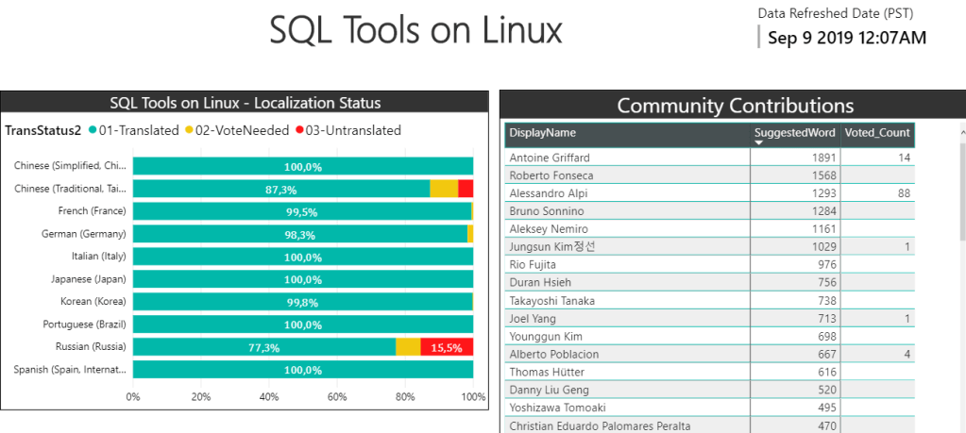The width and height of the screenshot is (966, 433).
Task: Click red segment of Chinese Traditional bar
Action: [466, 189]
